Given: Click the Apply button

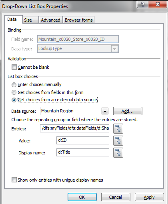Looking at the screenshot, I should [x=149, y=197].
